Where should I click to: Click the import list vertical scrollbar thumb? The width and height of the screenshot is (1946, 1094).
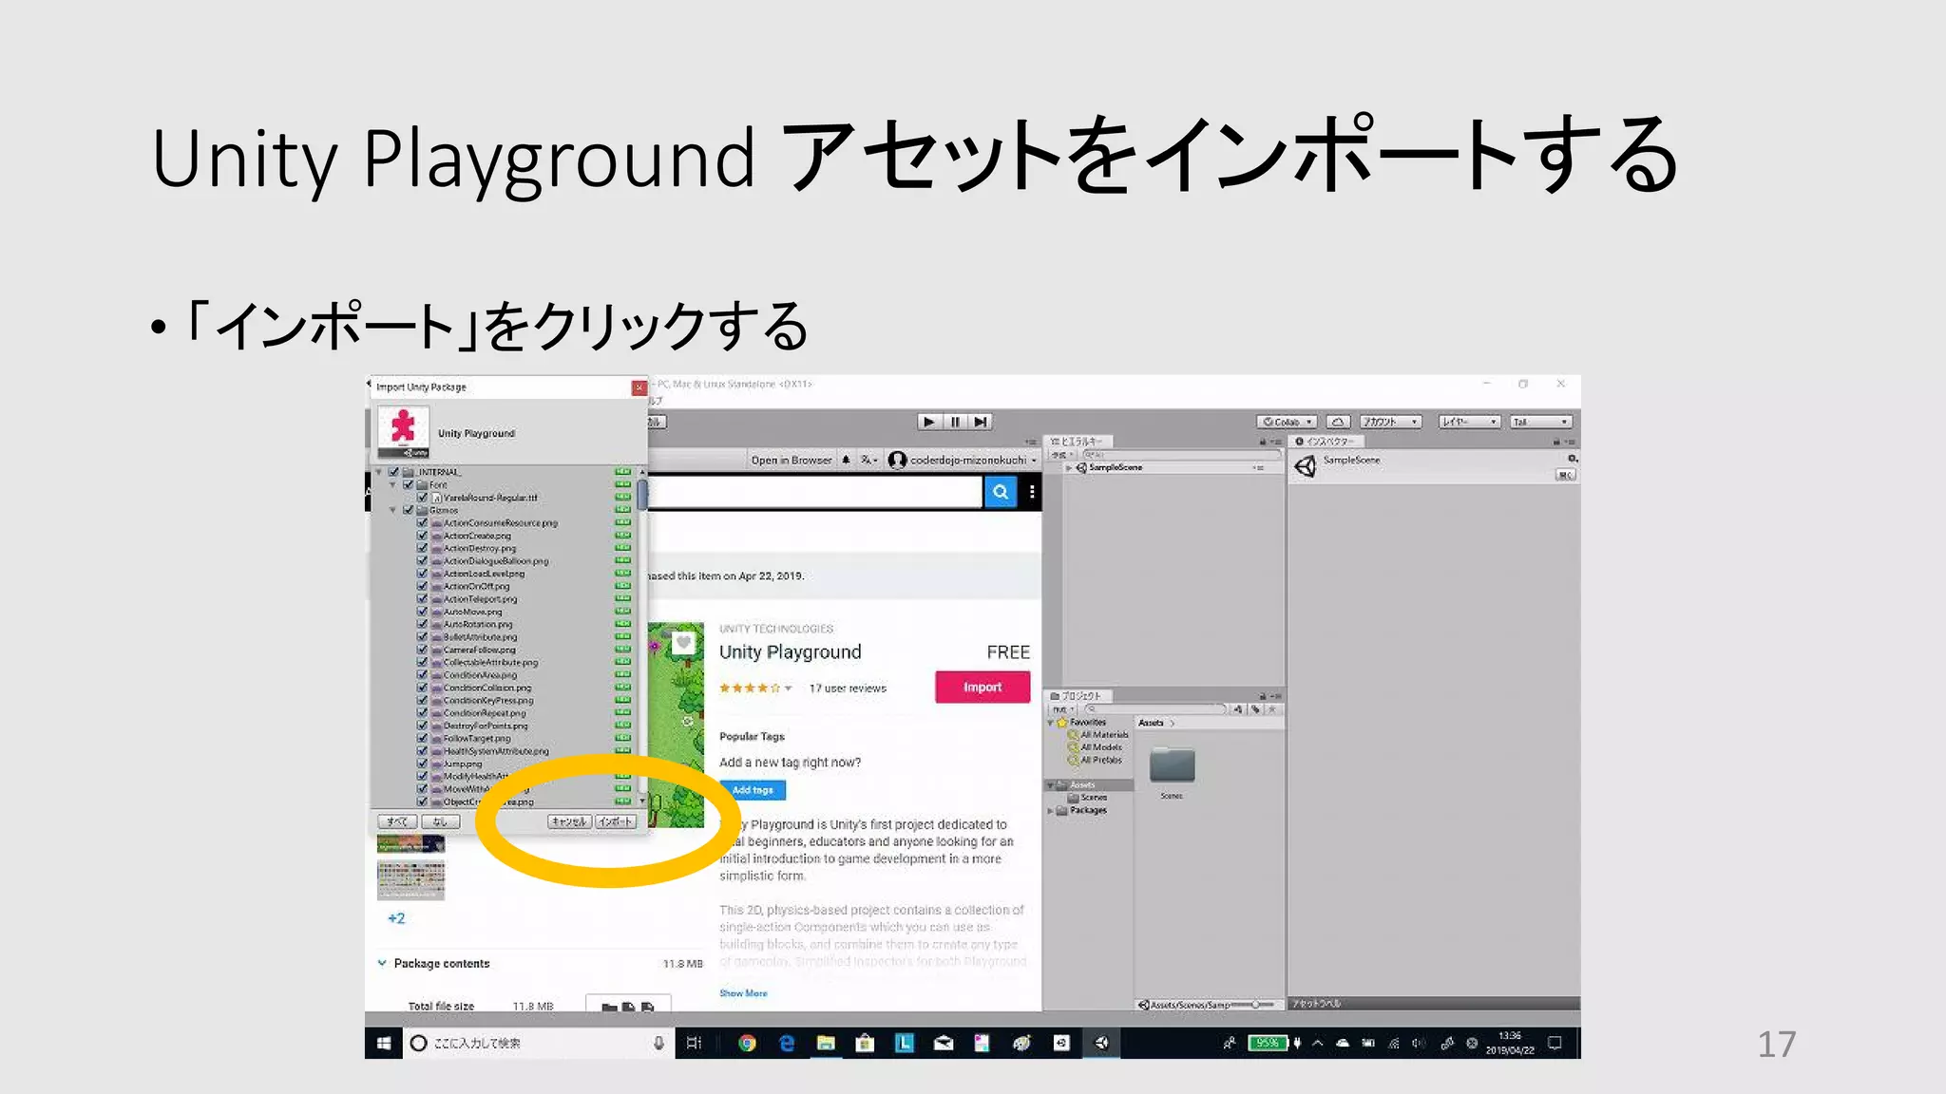tap(642, 495)
